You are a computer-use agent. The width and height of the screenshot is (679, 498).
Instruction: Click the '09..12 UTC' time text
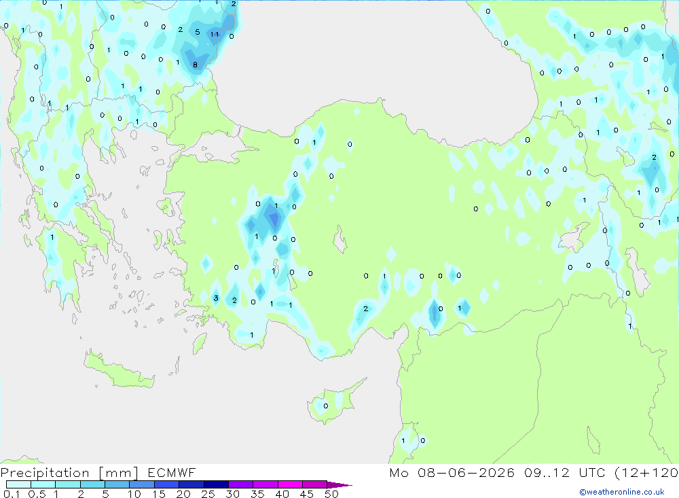564,473
